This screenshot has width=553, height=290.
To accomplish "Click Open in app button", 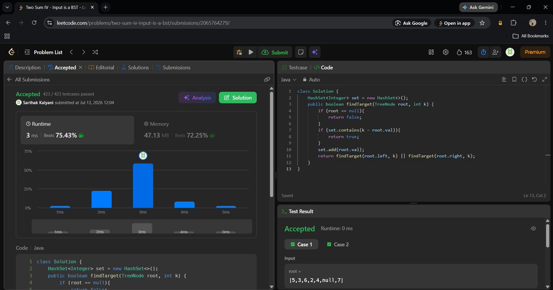I will (x=454, y=23).
